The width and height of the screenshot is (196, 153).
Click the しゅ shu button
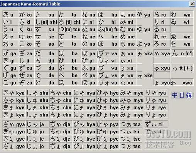37,100
